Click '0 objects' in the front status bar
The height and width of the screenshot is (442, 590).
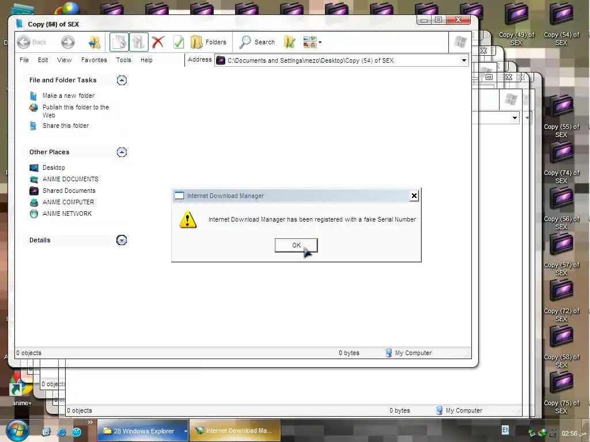[x=29, y=353]
